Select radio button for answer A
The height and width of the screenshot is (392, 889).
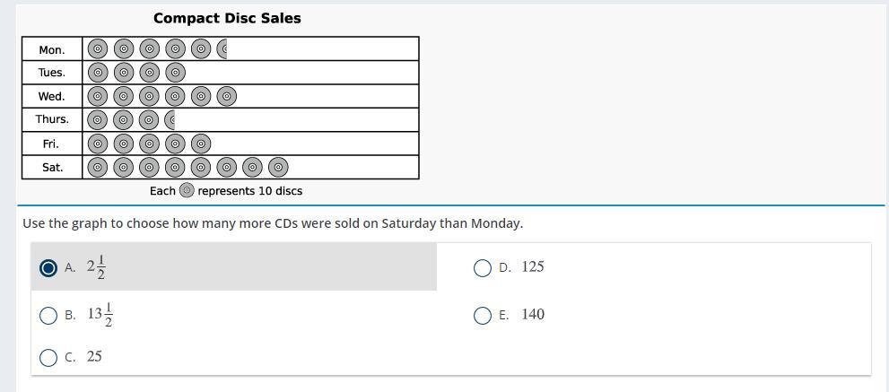point(49,267)
